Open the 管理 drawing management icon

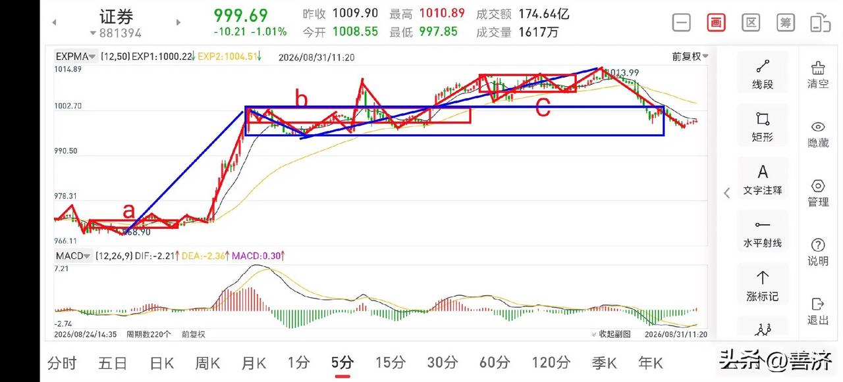(x=818, y=193)
